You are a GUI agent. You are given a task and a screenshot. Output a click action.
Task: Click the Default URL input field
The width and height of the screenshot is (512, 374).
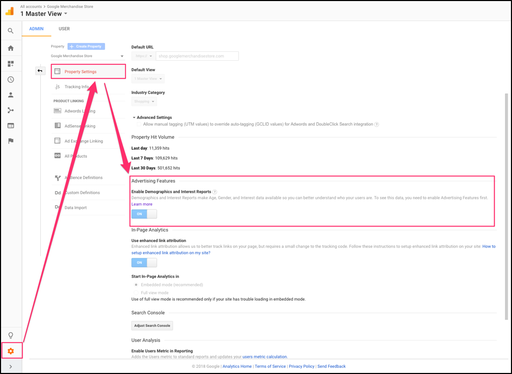pos(197,56)
